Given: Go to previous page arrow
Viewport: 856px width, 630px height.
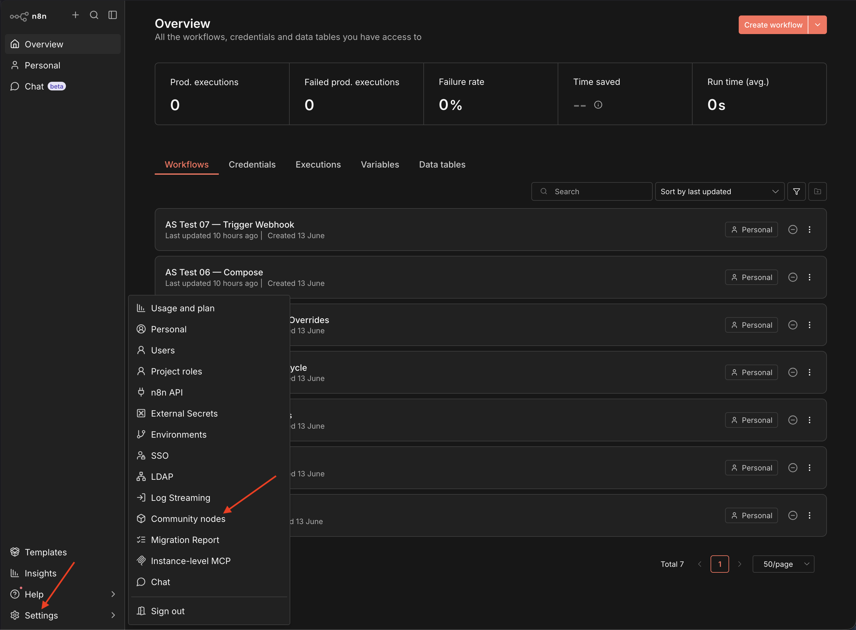Looking at the screenshot, I should pos(699,564).
